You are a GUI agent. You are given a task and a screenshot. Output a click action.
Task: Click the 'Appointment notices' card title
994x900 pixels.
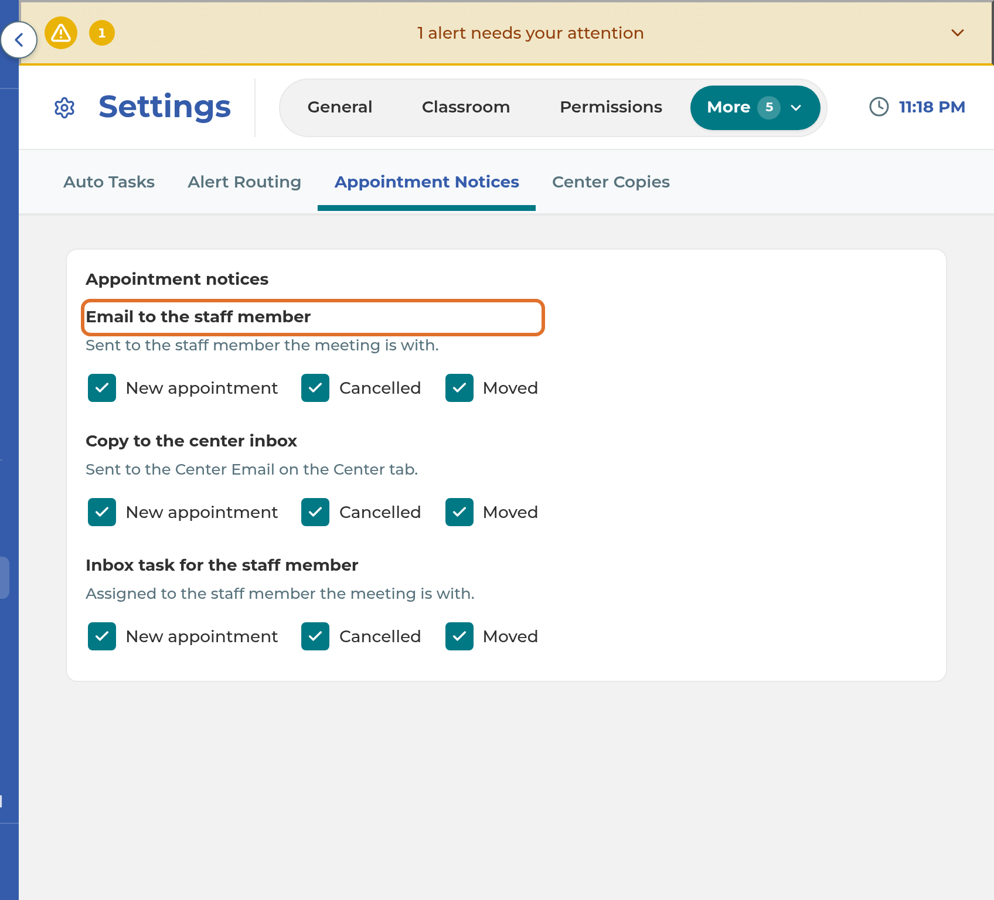177,279
